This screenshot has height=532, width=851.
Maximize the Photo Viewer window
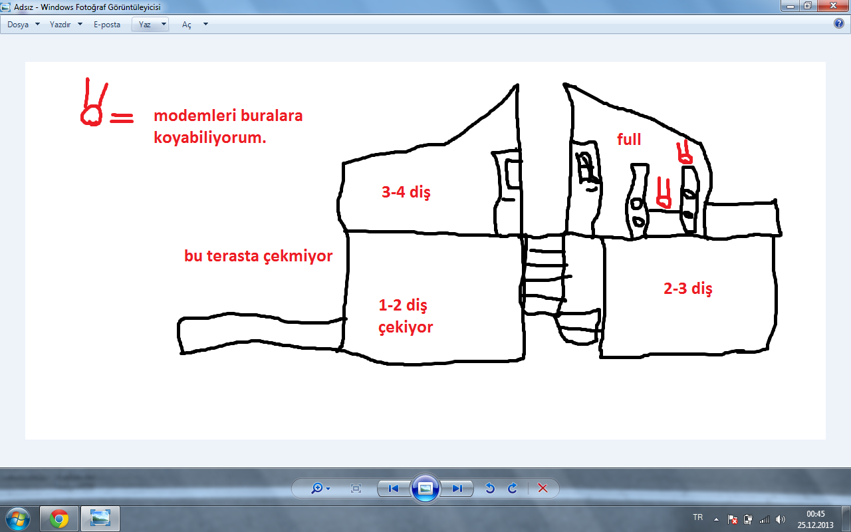pos(807,6)
